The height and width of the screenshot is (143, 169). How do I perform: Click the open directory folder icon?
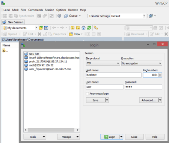click(x=41, y=28)
